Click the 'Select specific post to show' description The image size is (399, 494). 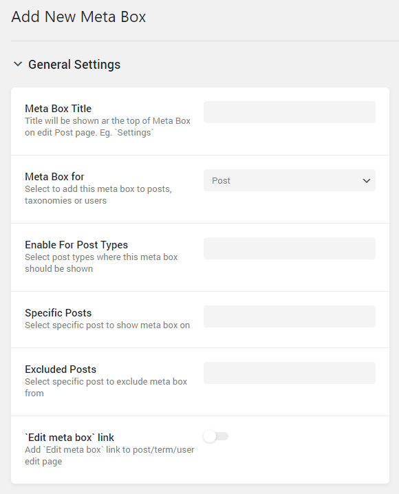tap(107, 325)
